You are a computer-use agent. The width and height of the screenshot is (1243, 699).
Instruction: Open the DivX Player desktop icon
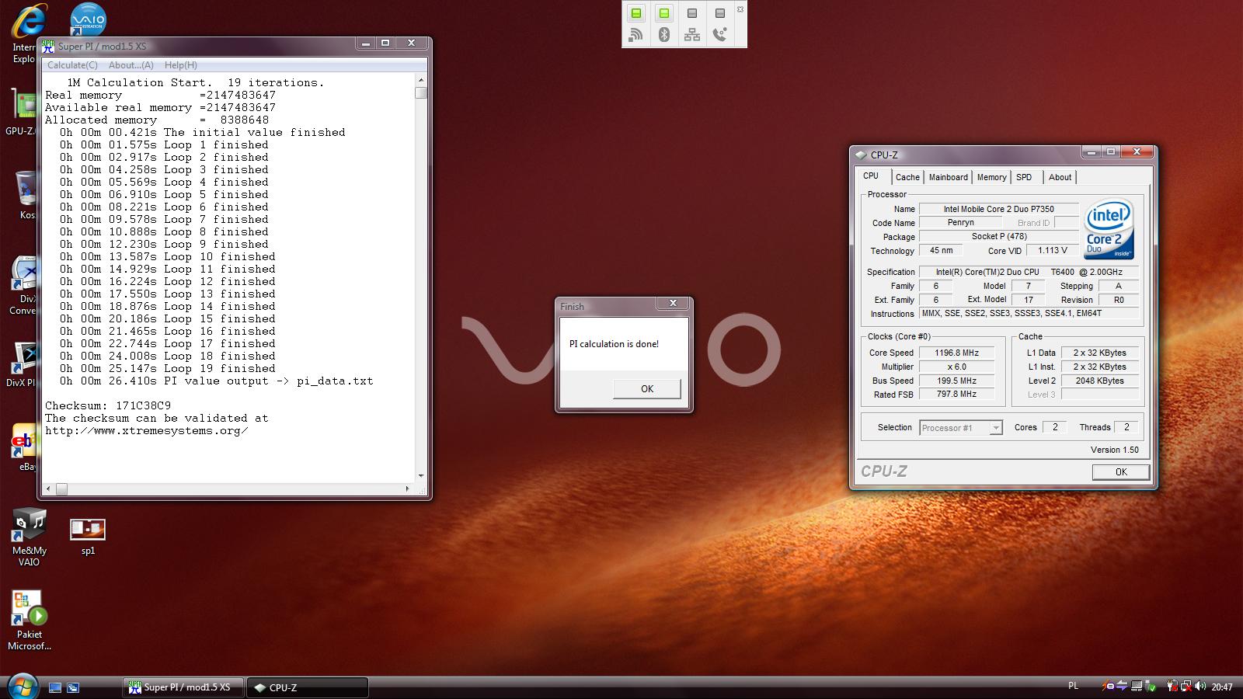point(23,365)
